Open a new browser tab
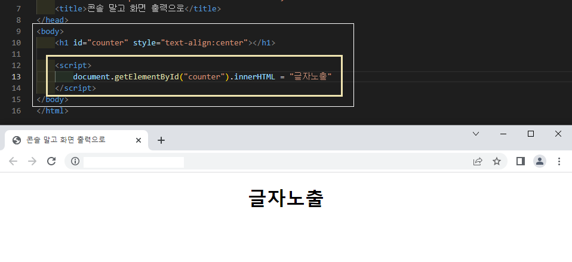Screen dimensions: 572x262 point(161,140)
